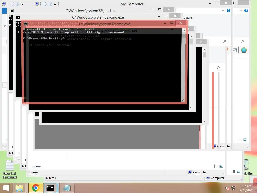The width and height of the screenshot is (257, 193).
Task: Click the second New Folder quick access icon
Action: click(50, 4)
